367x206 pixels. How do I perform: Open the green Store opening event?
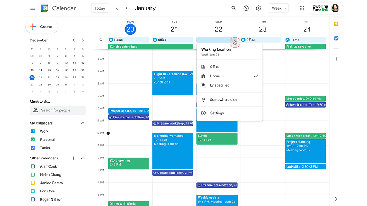[128, 163]
